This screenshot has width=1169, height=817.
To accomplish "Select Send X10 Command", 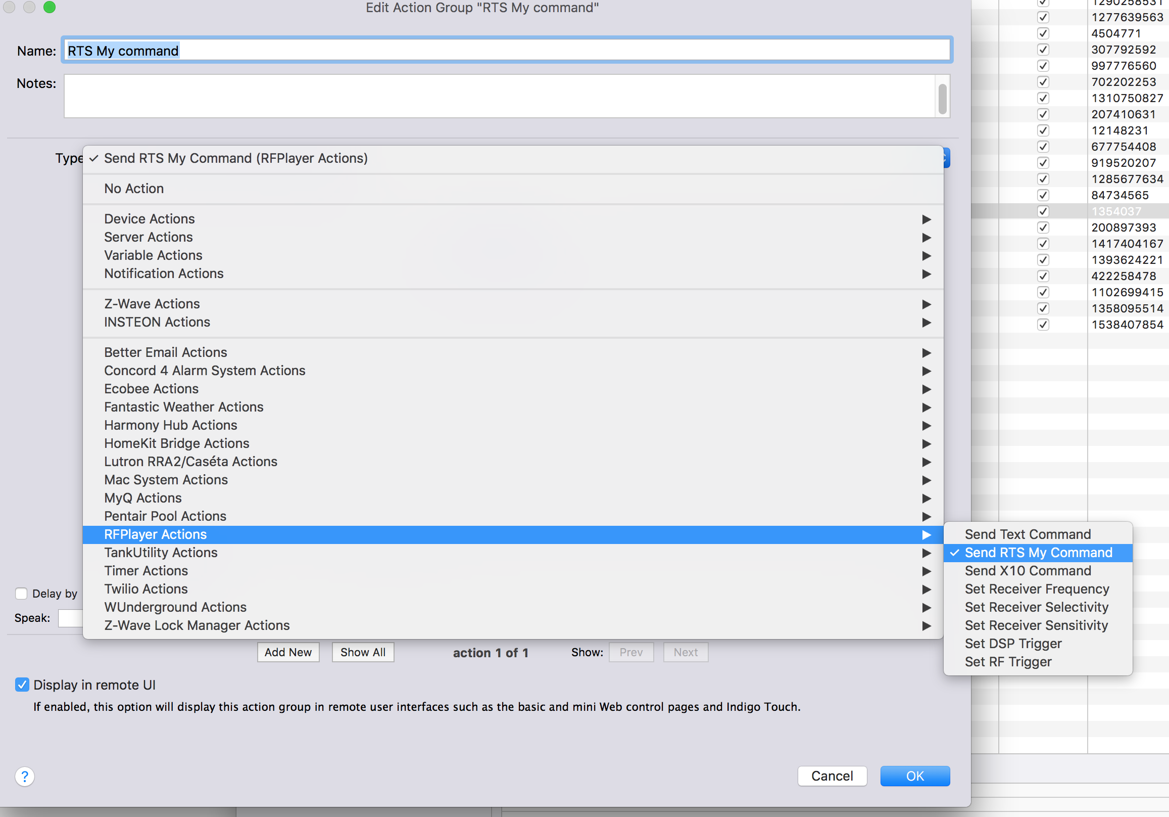I will 1038,571.
